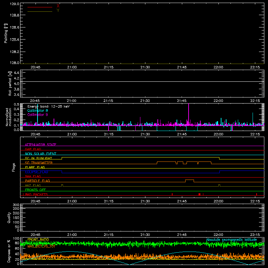Screen dimensions: 268x268
Task: Click the Normalized modulation axis title
Action: click(8, 117)
